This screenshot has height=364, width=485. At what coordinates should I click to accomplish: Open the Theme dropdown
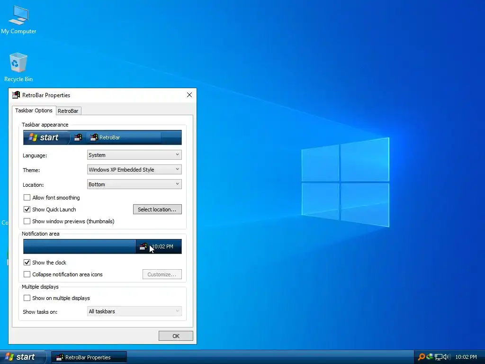pyautogui.click(x=134, y=170)
